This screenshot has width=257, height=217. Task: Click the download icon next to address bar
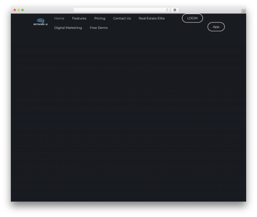[x=175, y=10]
